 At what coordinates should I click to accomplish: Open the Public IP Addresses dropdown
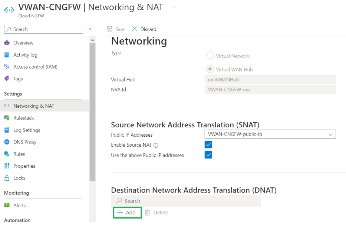pos(330,134)
